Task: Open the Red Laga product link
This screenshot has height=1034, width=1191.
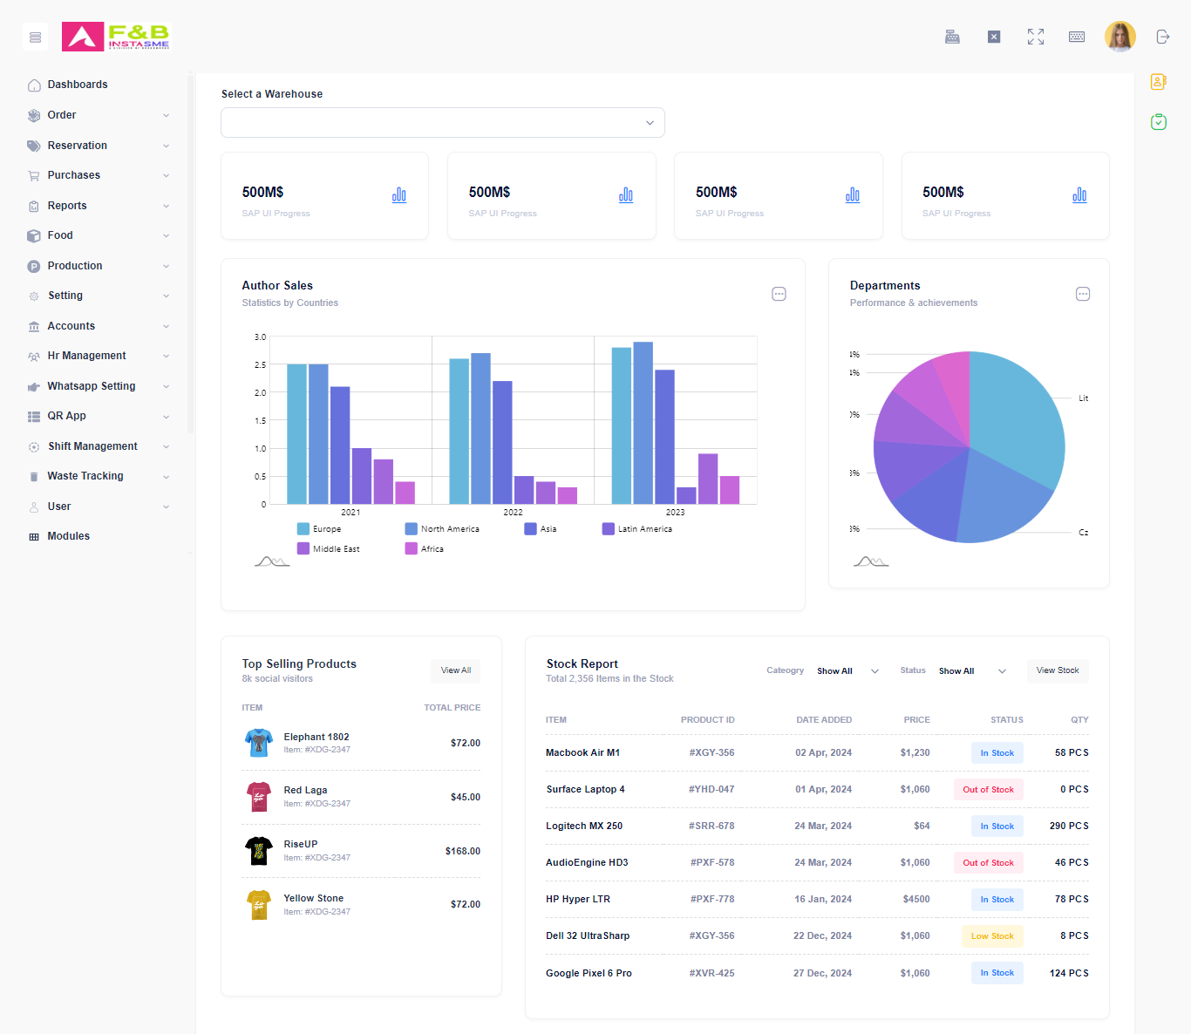Action: (305, 791)
